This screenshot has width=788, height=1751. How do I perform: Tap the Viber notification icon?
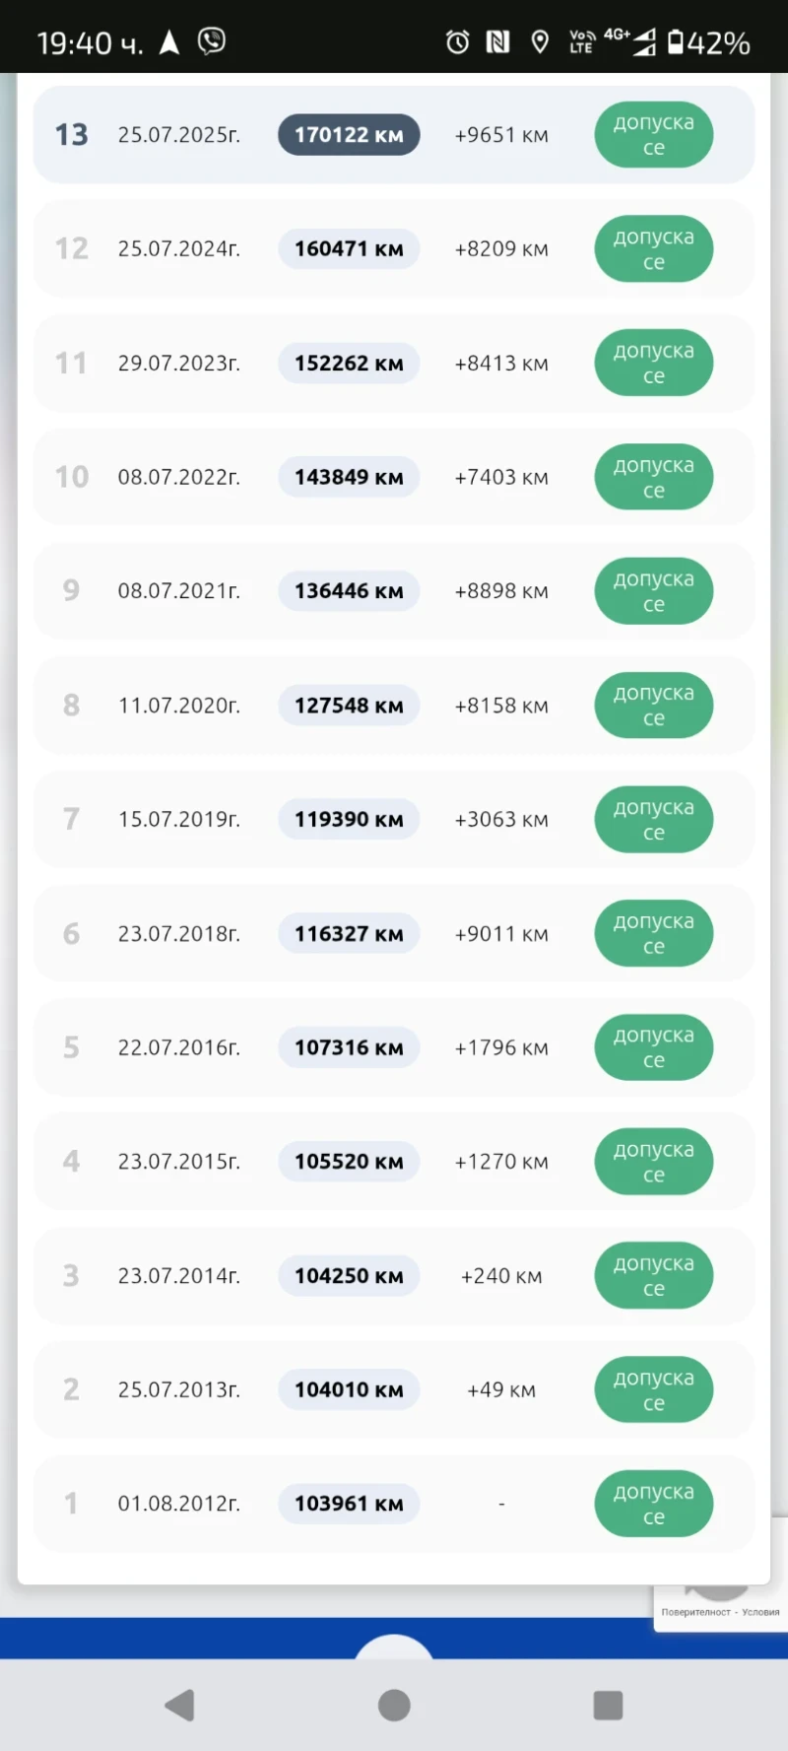(212, 41)
